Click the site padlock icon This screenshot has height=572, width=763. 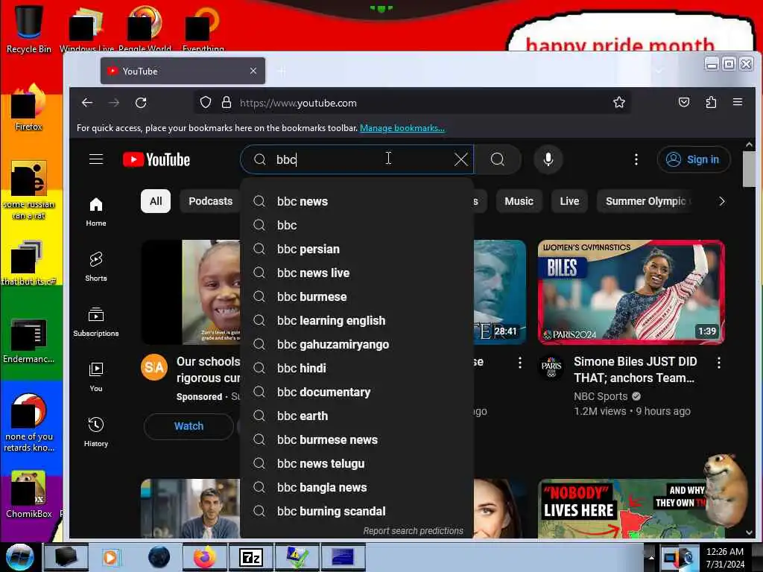pyautogui.click(x=227, y=103)
